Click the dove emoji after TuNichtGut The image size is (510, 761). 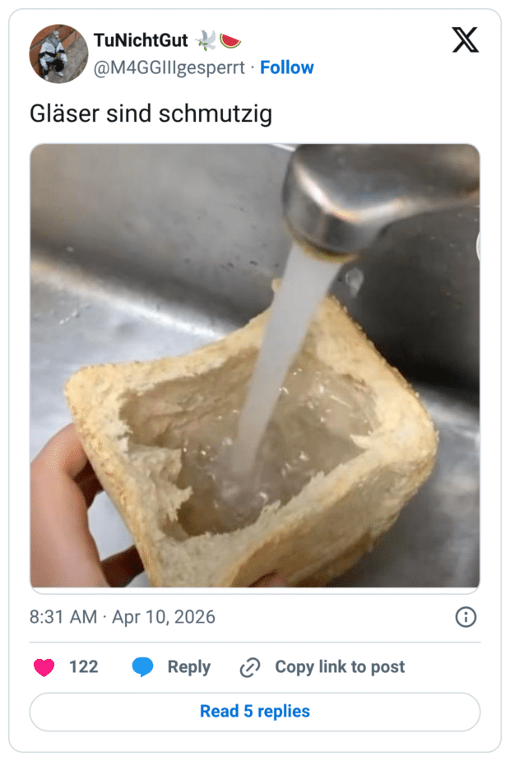pos(205,39)
